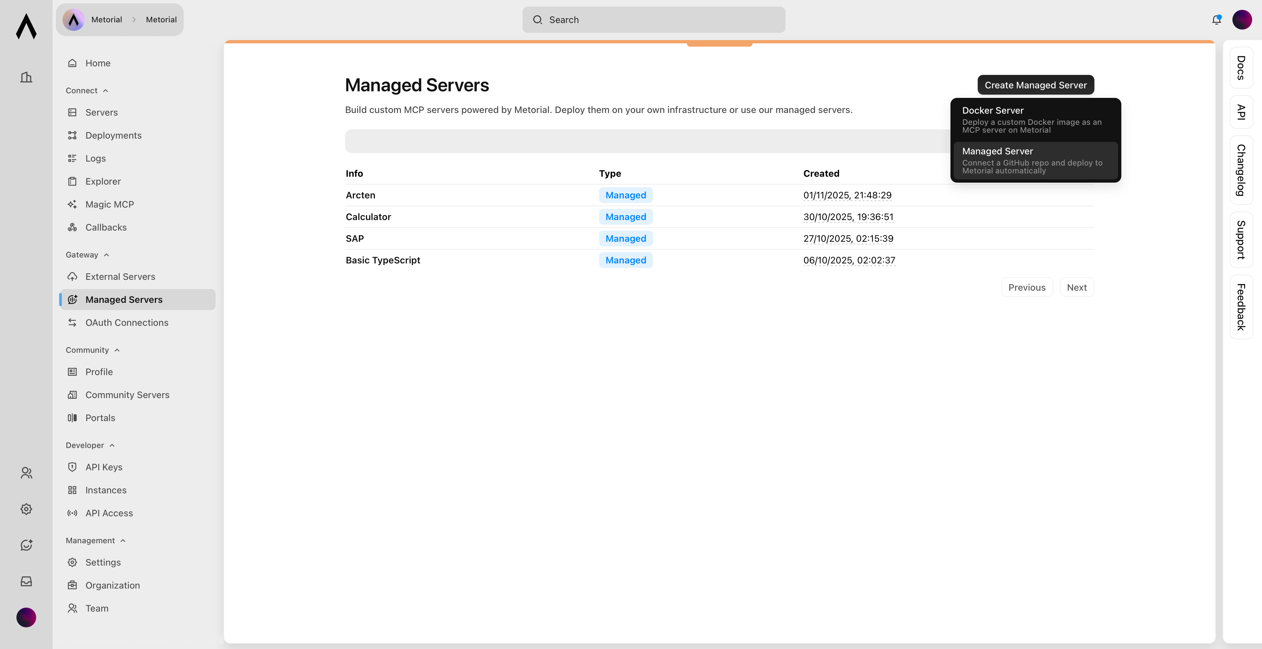Viewport: 1262px width, 649px height.
Task: Click inside the Search field
Action: 654,20
